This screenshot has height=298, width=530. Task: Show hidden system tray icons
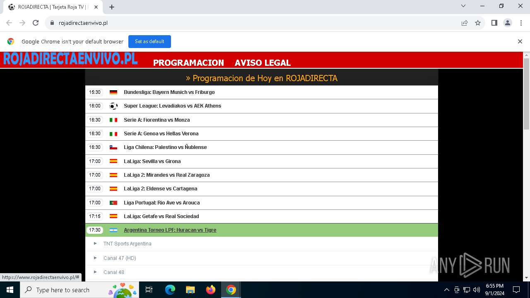point(446,290)
